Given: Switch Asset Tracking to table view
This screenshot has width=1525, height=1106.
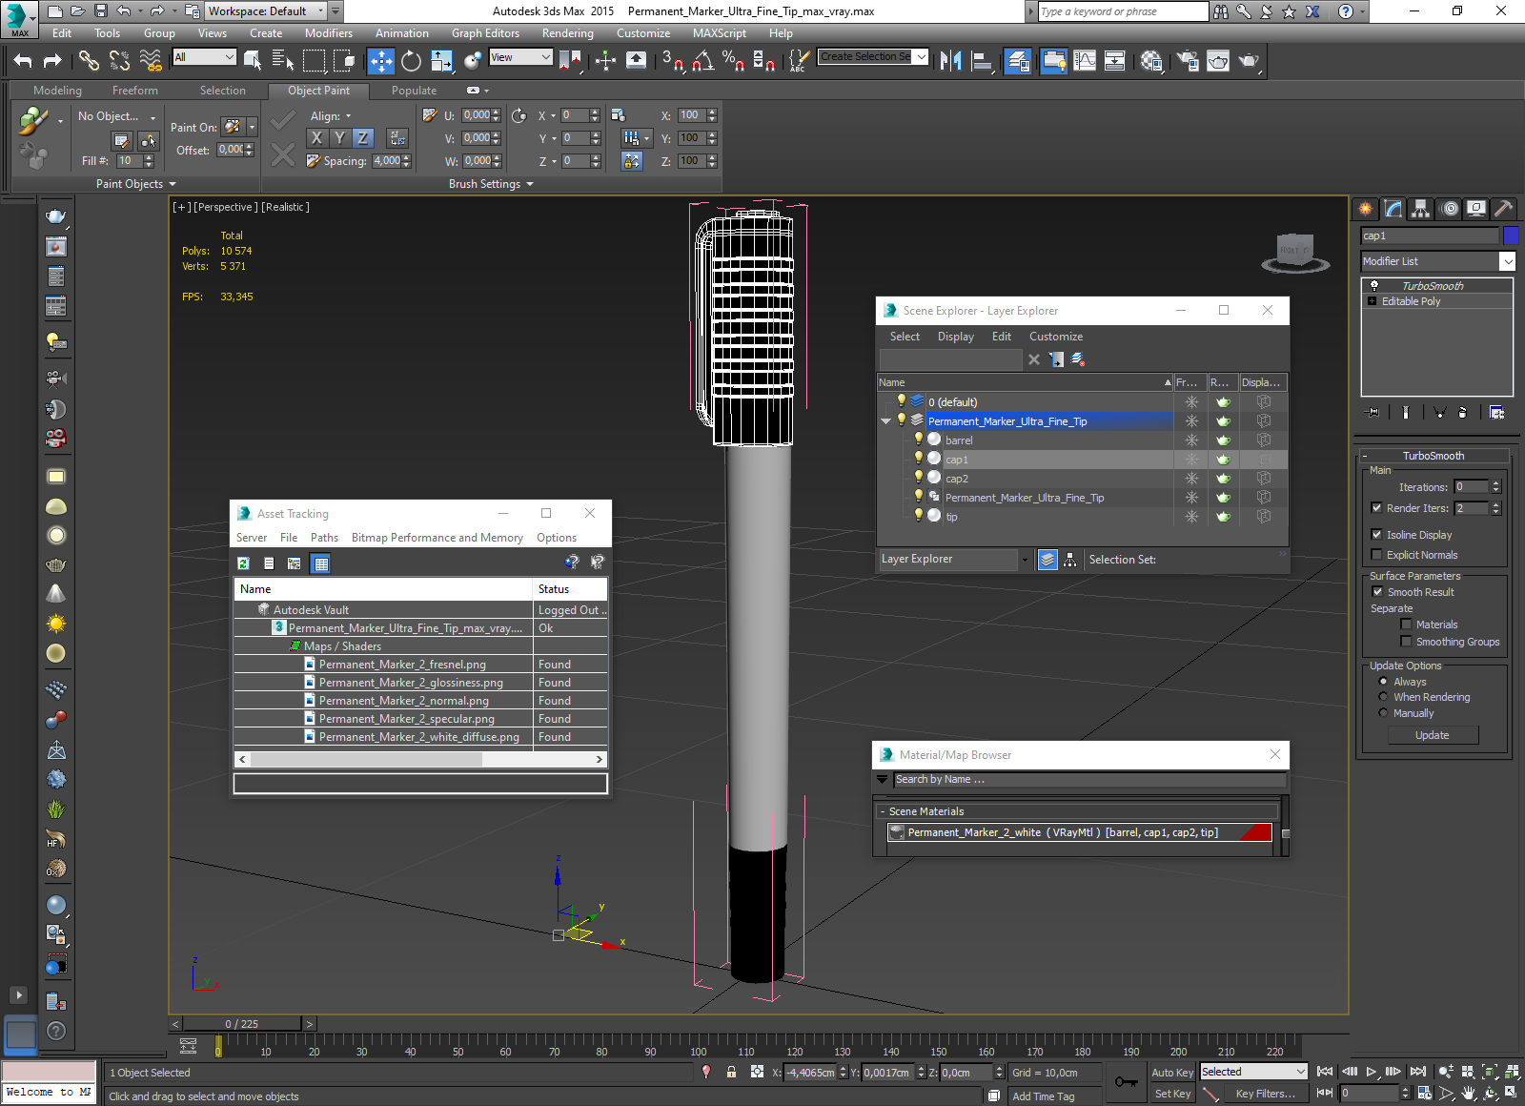Looking at the screenshot, I should pyautogui.click(x=321, y=563).
